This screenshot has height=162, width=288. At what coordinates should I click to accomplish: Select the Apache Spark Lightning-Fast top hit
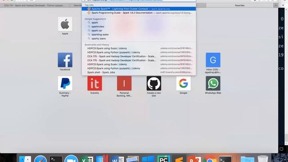tap(139, 9)
